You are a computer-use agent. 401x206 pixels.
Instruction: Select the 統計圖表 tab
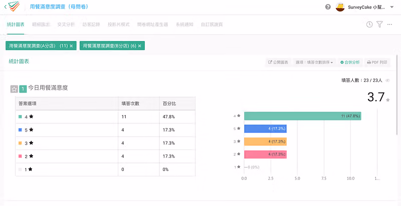click(x=16, y=24)
